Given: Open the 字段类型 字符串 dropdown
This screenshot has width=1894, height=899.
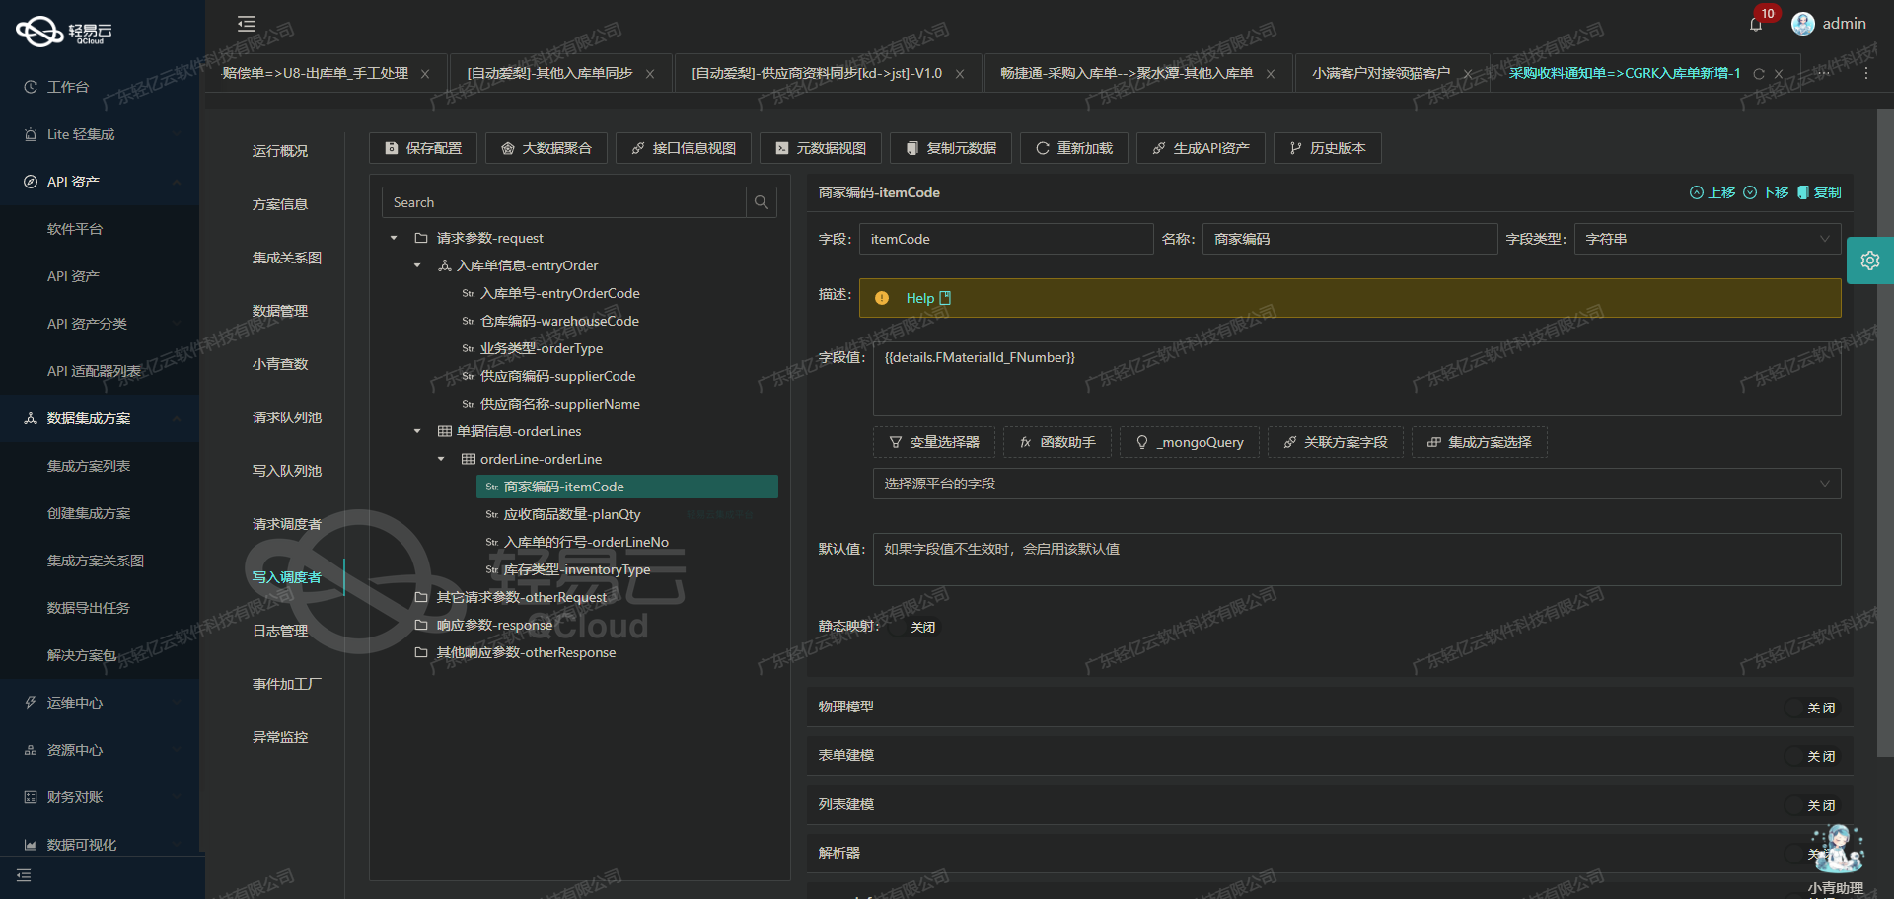Looking at the screenshot, I should (x=1708, y=239).
